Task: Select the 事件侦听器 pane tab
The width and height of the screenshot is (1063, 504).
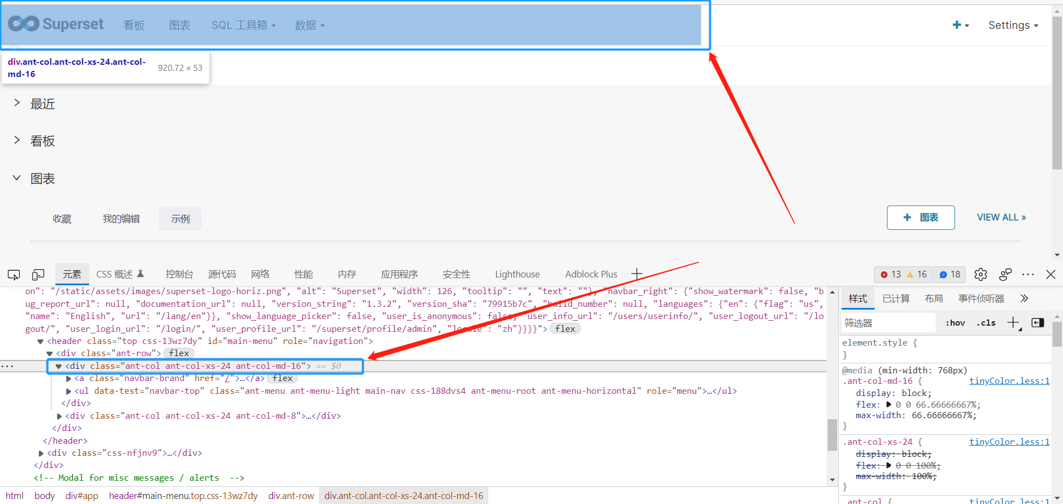Action: click(981, 299)
